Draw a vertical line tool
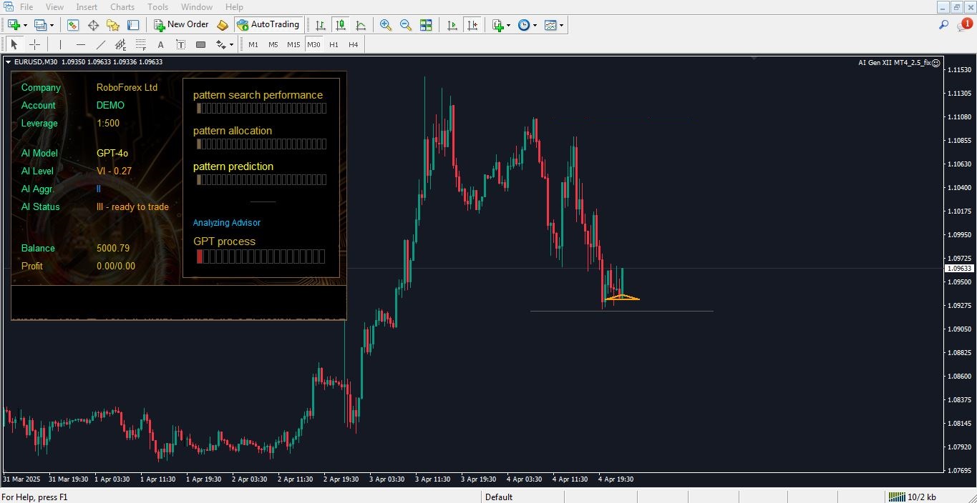 [60, 44]
